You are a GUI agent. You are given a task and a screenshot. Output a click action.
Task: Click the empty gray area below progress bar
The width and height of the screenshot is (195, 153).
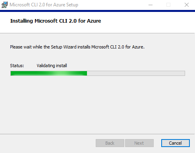point(97,105)
